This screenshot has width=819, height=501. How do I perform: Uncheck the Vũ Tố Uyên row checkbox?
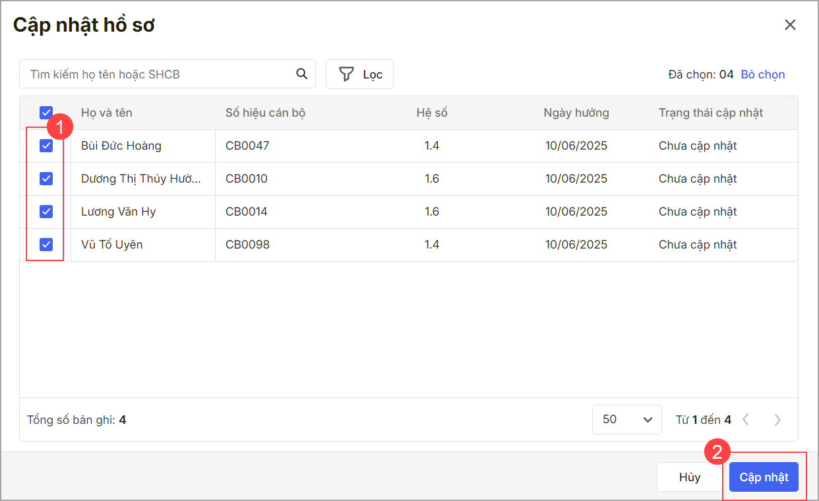(x=46, y=245)
